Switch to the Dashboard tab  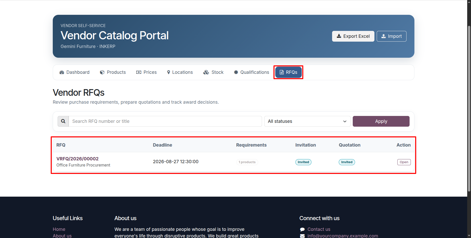(x=74, y=72)
